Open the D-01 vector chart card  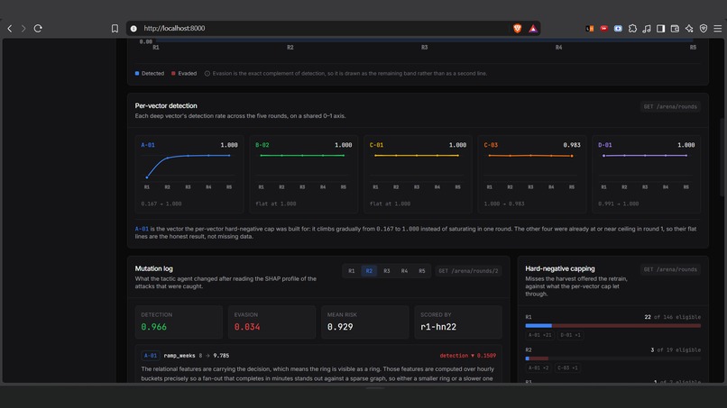tap(647, 174)
